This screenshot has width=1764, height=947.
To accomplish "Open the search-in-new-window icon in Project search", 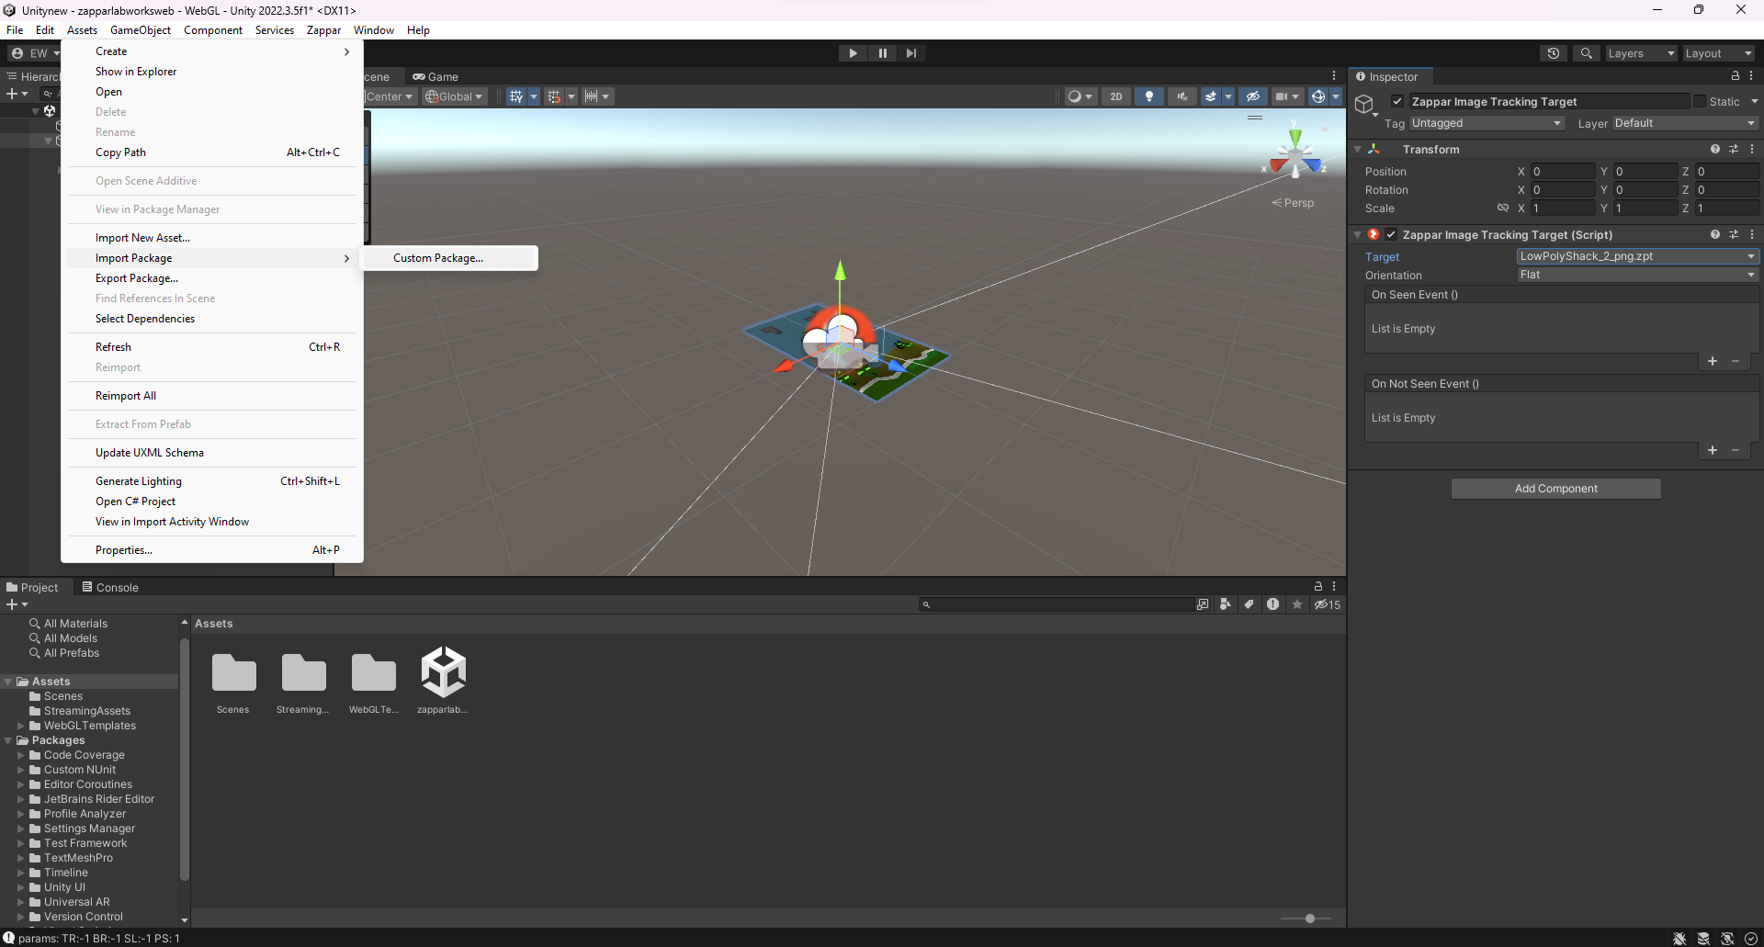I will point(1203,604).
